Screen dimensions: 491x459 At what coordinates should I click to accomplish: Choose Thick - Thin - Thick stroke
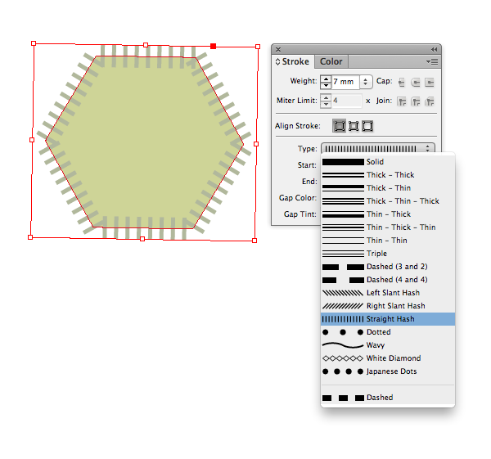point(388,201)
